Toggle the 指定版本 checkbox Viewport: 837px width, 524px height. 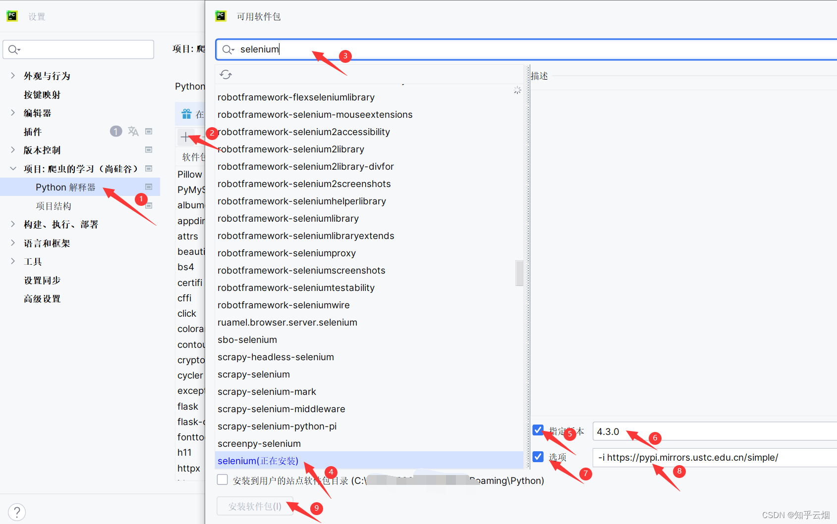pos(538,430)
